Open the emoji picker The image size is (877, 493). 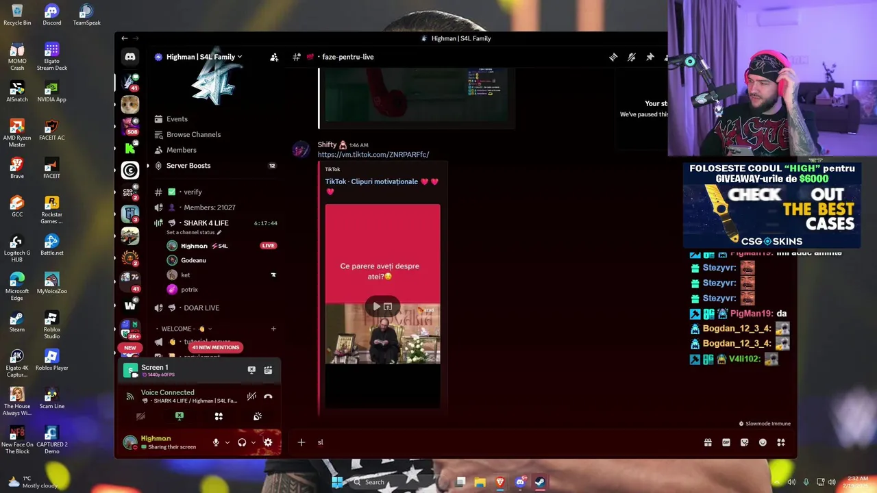pyautogui.click(x=763, y=442)
